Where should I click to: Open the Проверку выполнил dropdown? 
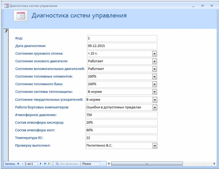pos(155,146)
